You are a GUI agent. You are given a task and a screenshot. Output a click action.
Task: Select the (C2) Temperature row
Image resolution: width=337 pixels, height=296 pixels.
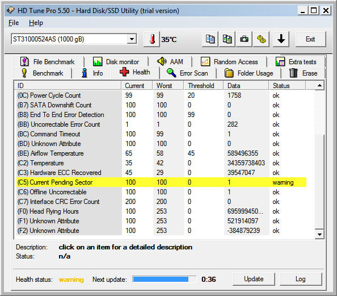[161, 163]
